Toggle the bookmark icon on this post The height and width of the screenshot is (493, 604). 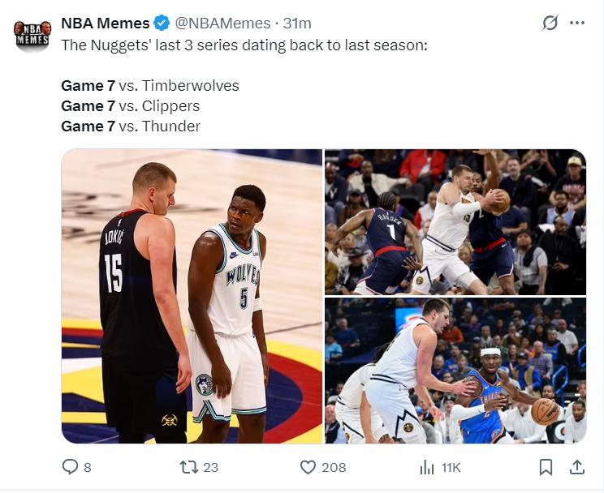[546, 467]
